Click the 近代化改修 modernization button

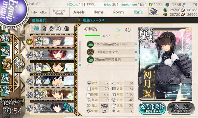pyautogui.click(x=152, y=108)
